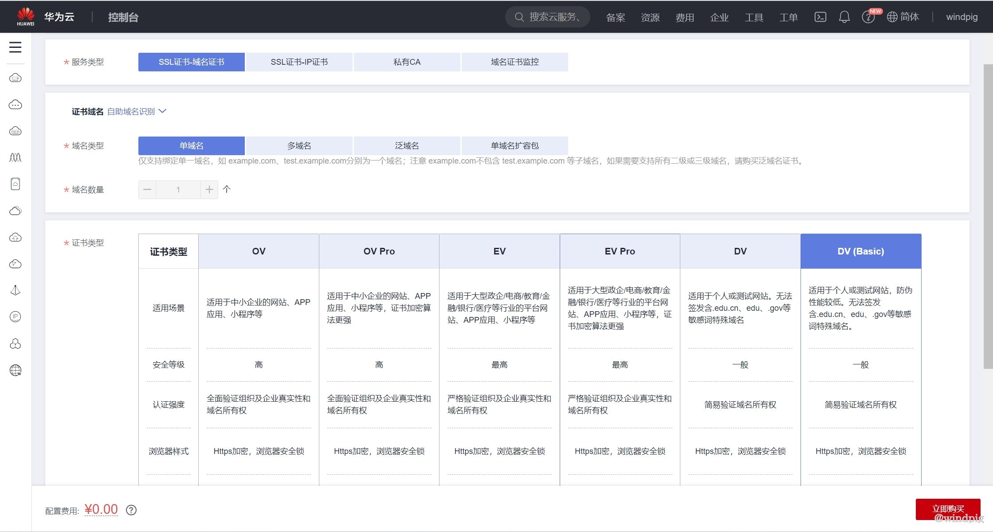Viewport: 993px width, 532px height.
Task: Click the globe language icon
Action: point(892,17)
